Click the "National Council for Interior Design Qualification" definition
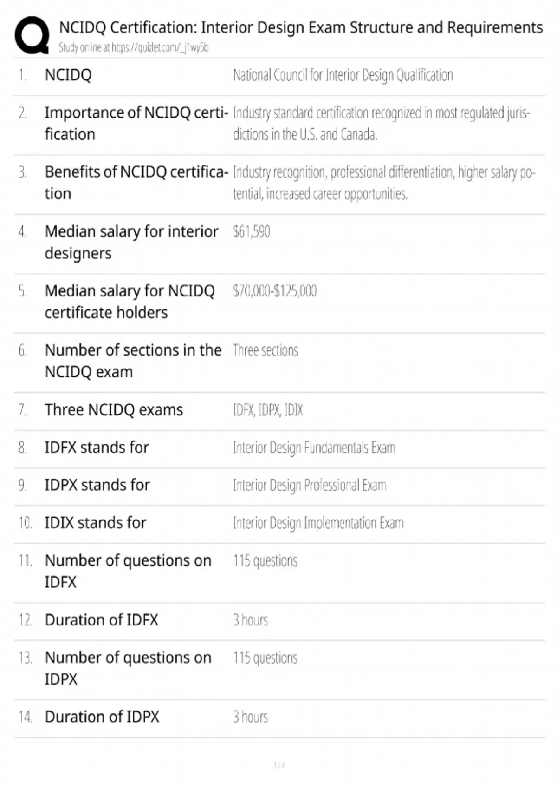 click(343, 75)
